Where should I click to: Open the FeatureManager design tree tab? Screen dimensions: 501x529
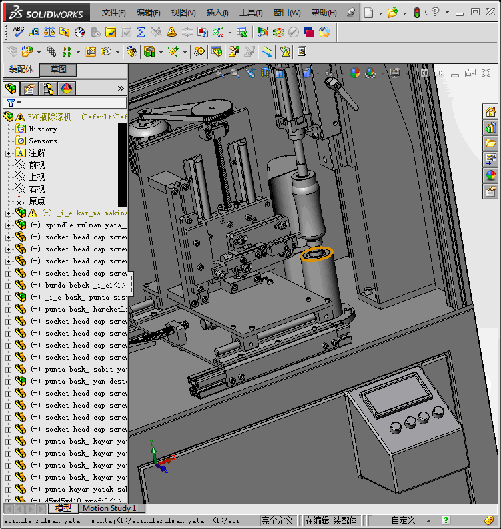coord(11,89)
